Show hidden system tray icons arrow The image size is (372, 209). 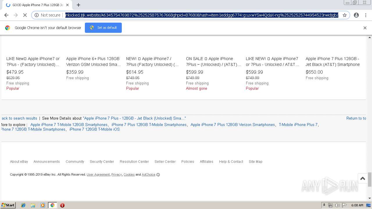324,205
